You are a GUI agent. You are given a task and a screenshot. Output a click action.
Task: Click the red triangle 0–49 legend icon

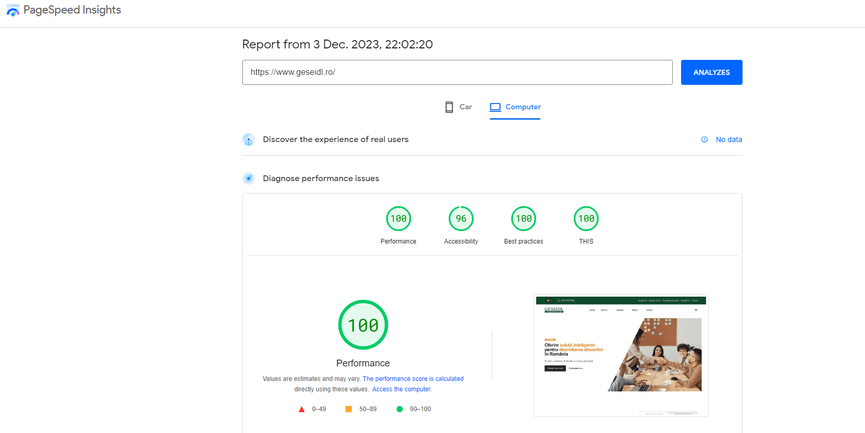pyautogui.click(x=301, y=409)
